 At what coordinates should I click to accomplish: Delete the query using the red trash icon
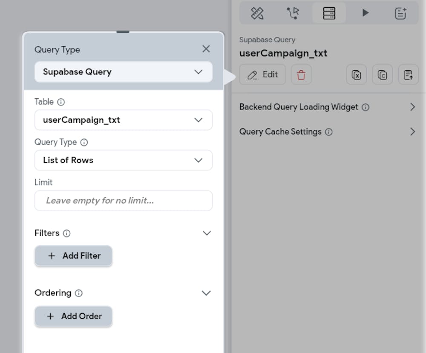coord(301,75)
